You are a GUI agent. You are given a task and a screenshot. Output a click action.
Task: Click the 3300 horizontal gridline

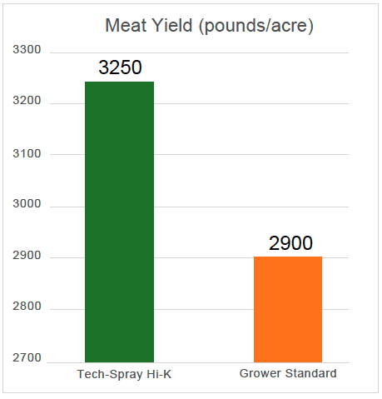199,52
